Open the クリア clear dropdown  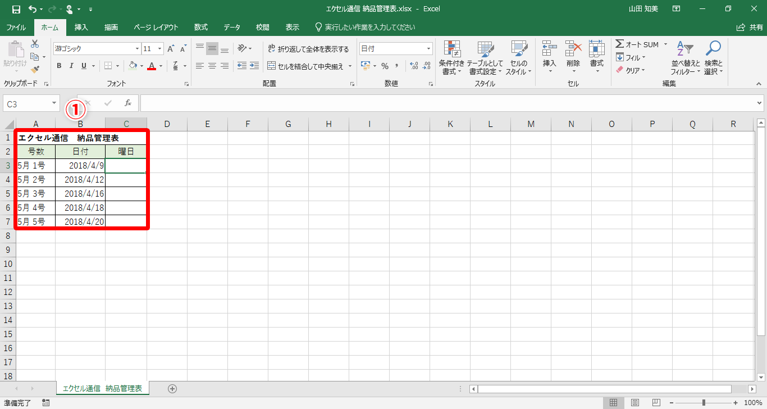pos(631,70)
